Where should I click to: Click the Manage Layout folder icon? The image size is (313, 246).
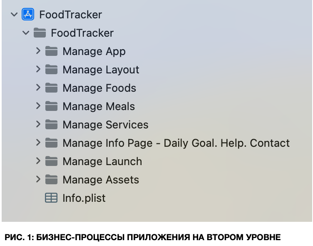[51, 70]
